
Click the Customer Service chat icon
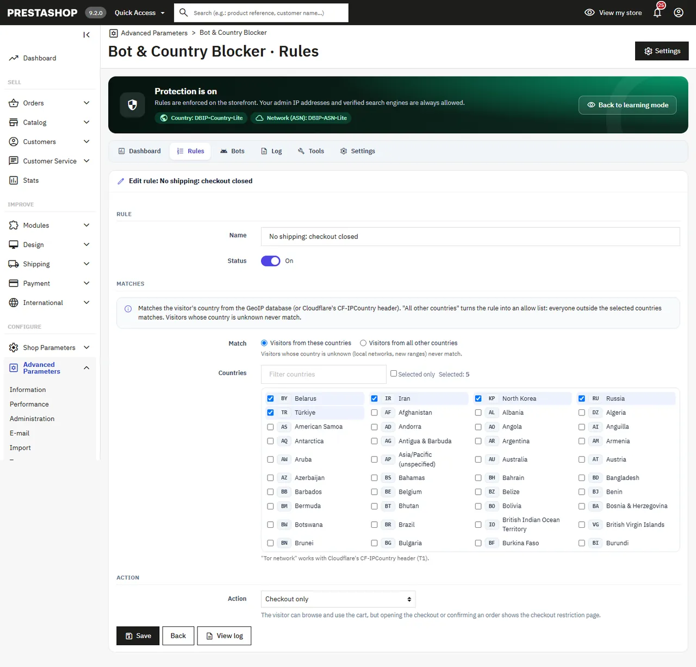(14, 161)
